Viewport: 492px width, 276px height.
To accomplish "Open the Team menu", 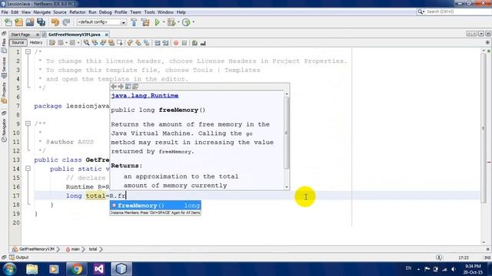I will (x=135, y=12).
